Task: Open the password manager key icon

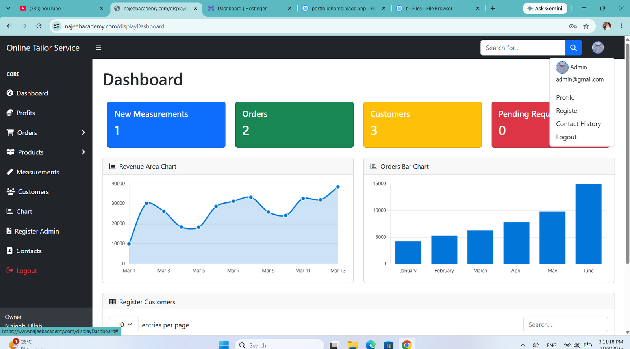Action: (573, 26)
